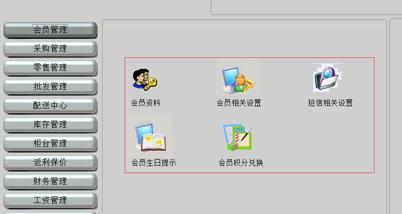Switch to 采购管理 module
Image resolution: width=402 pixels, height=214 pixels.
click(x=50, y=49)
